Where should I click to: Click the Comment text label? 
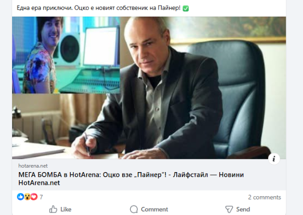tap(155, 209)
